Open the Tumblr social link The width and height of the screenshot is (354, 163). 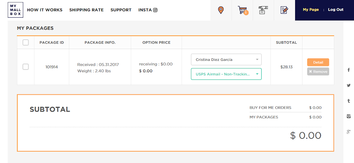click(348, 101)
